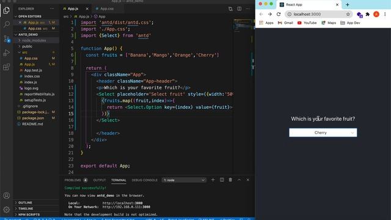This screenshot has width=391, height=220.
Task: Close the terminal panel
Action: coord(247,180)
